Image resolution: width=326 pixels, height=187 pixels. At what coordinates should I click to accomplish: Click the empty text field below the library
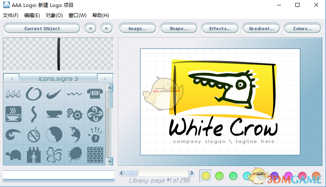[x=58, y=174]
